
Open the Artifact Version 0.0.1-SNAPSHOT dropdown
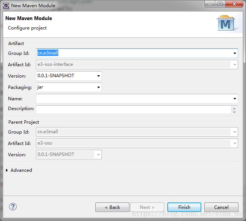coord(98,76)
